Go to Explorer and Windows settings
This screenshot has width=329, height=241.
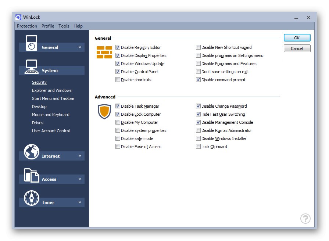52,90
